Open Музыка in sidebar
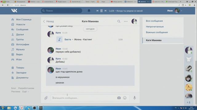The height and width of the screenshot is (110, 197). [x=20, y=50]
